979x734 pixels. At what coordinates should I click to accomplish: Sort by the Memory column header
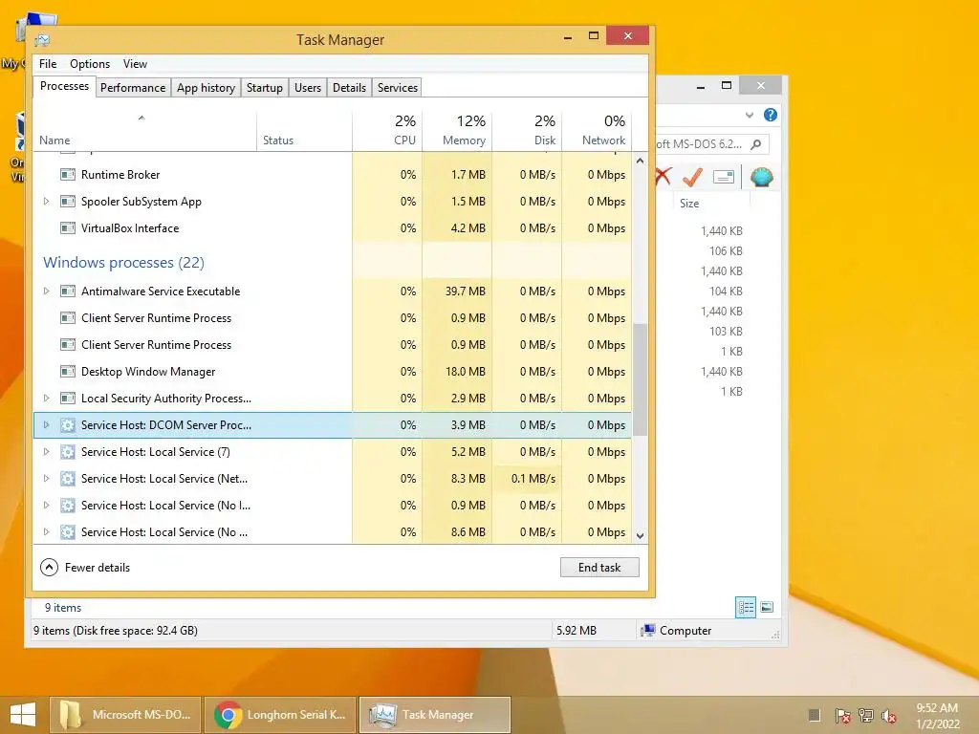click(457, 131)
